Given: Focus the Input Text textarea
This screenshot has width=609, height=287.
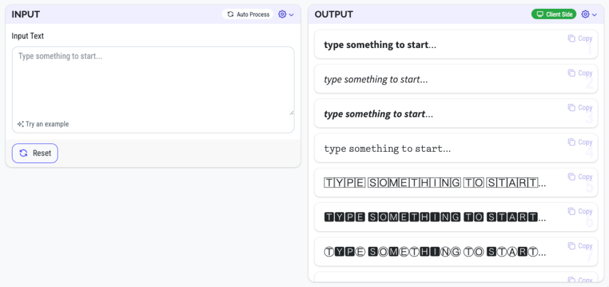Looking at the screenshot, I should click(153, 81).
